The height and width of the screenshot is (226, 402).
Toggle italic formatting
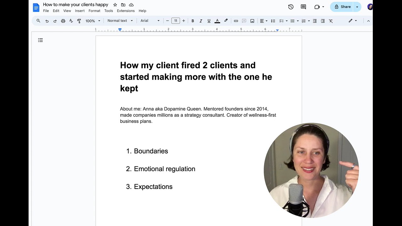tap(201, 21)
